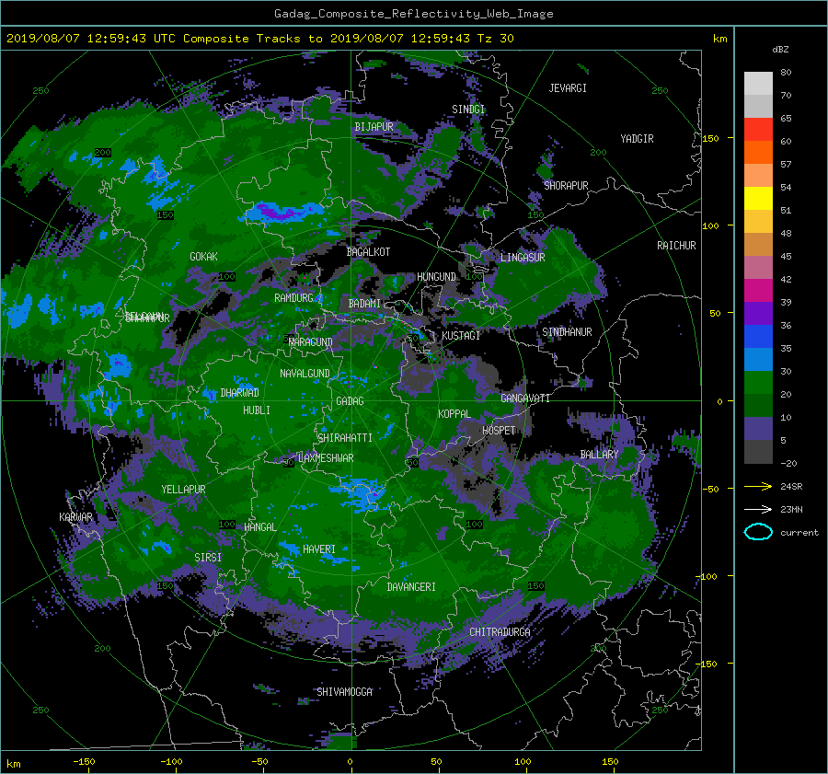Click the 'current' legend label

(799, 533)
